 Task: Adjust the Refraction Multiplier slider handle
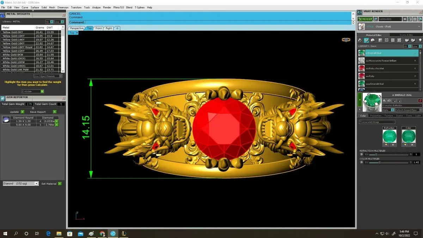376,154
